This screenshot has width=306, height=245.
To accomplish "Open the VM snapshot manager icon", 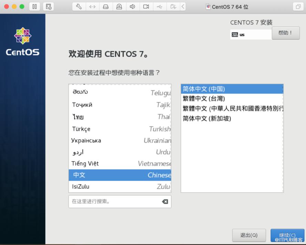I will 49,7.
